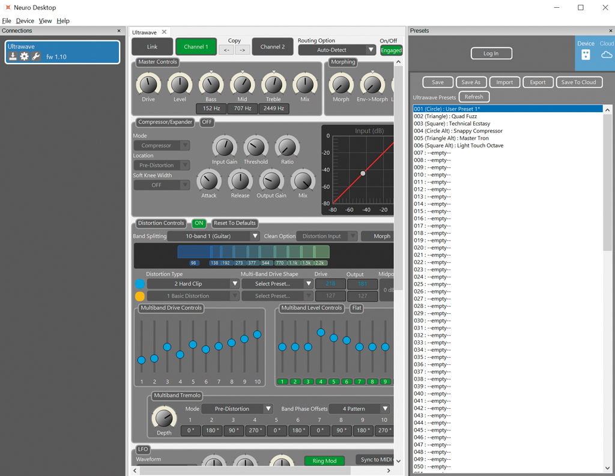Click the Multiband Tremolo Depth knob
The width and height of the screenshot is (615, 476).
(164, 418)
